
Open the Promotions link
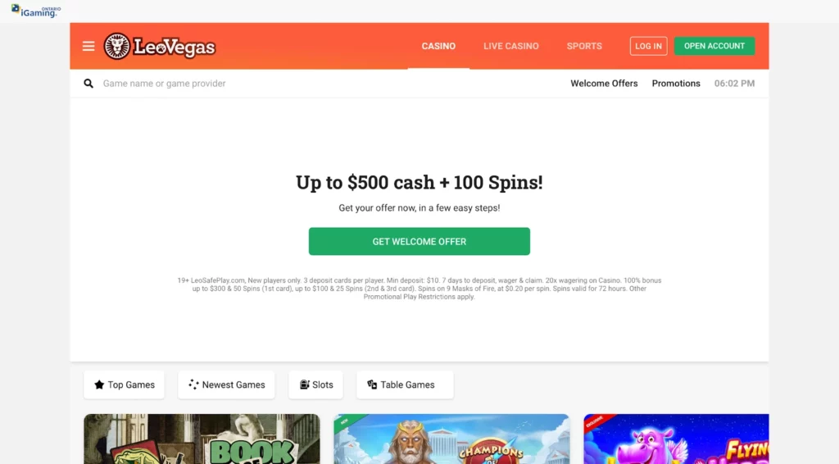point(676,84)
